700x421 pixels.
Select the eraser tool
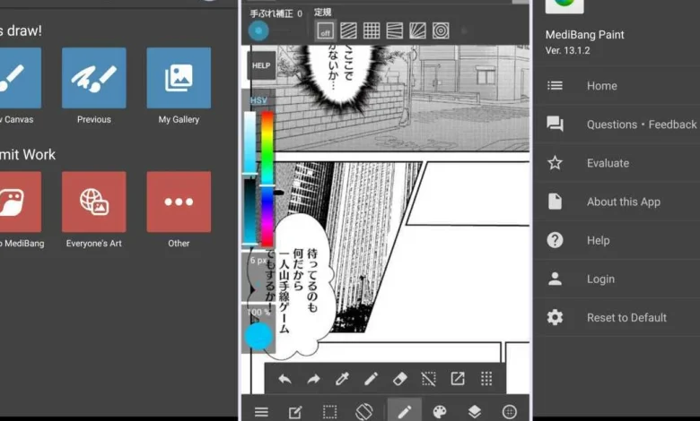[x=400, y=379]
